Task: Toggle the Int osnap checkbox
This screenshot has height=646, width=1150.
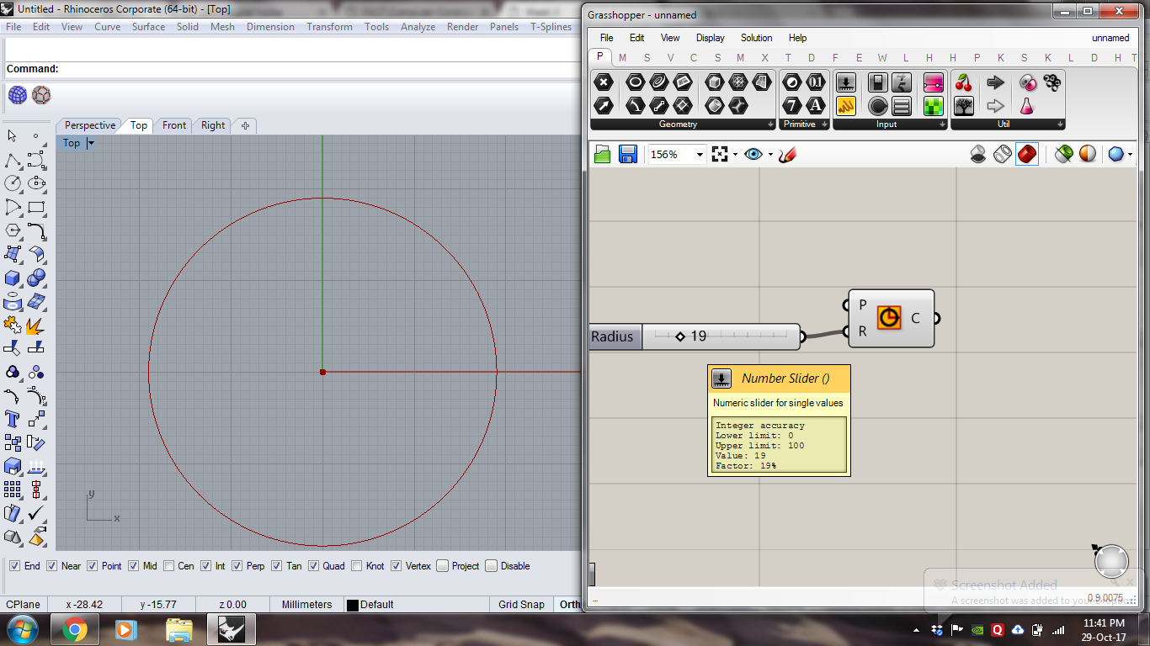Action: click(205, 566)
